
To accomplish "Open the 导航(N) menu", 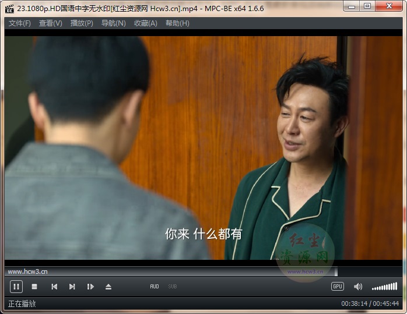I will 114,23.
